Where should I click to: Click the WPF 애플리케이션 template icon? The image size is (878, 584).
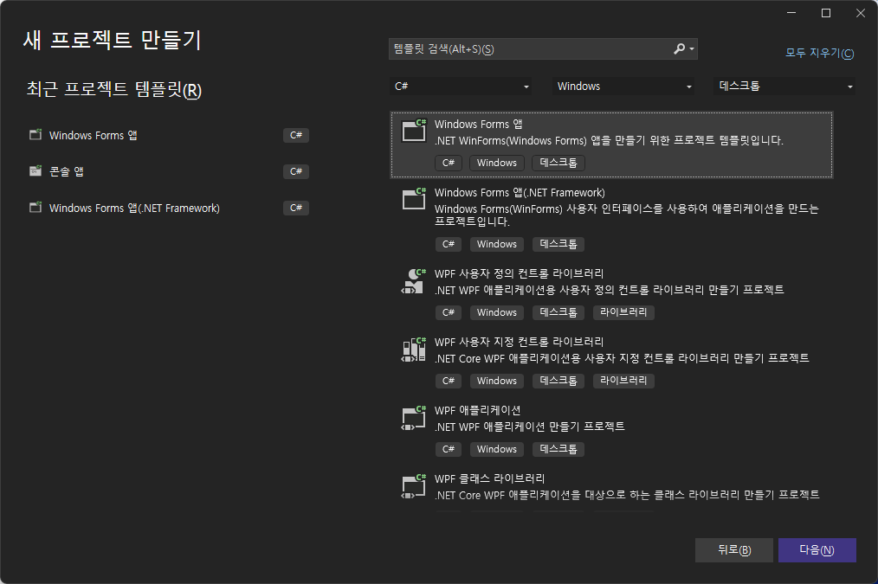point(414,418)
